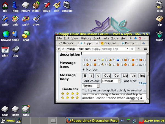The width and height of the screenshot is (165, 124).
Task: Open the Edit menu
Action: tap(67, 38)
